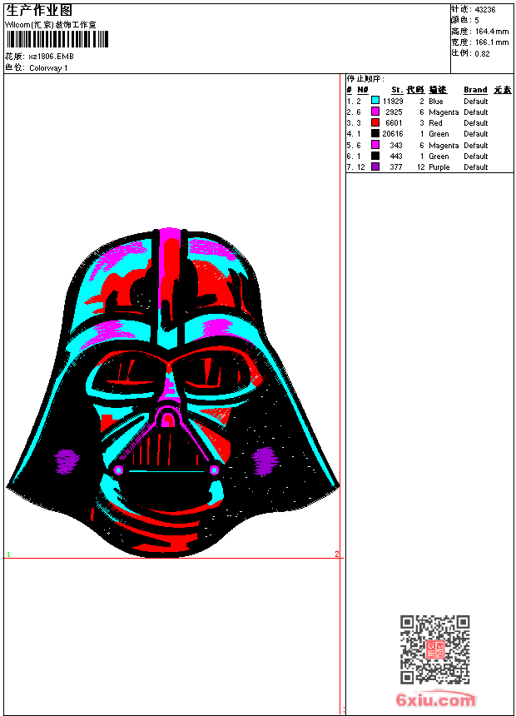Click the Default brand in the Purple row
The width and height of the screenshot is (516, 716).
pyautogui.click(x=476, y=167)
